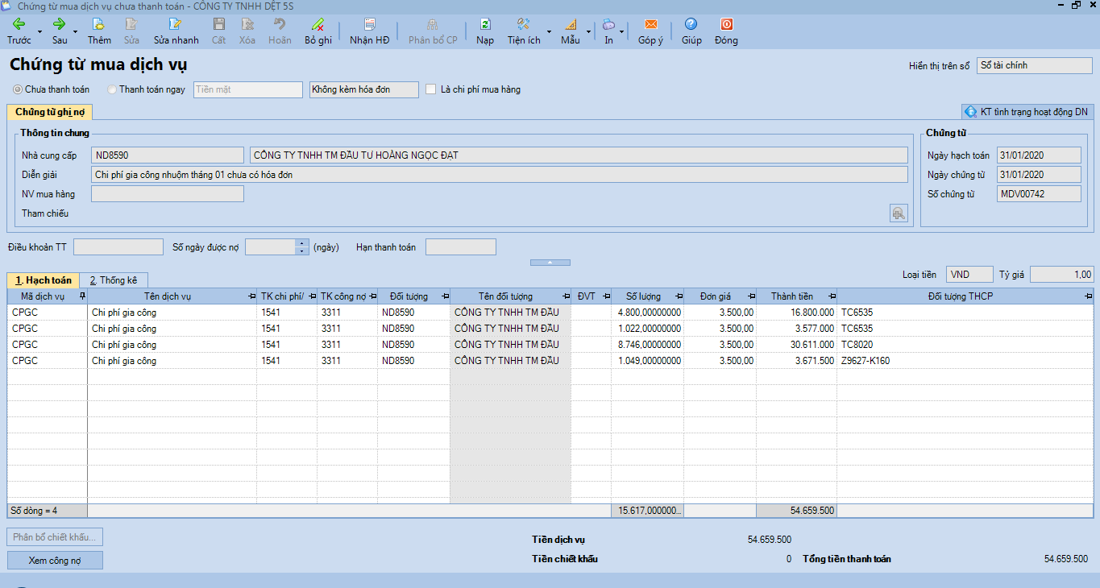Pin the Số lượng column

tap(678, 296)
